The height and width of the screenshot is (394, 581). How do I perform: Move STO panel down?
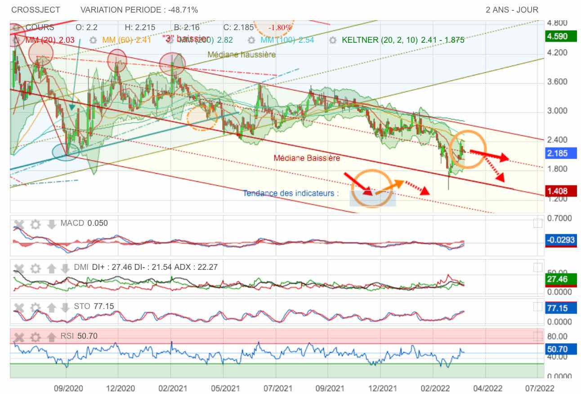[x=65, y=308]
